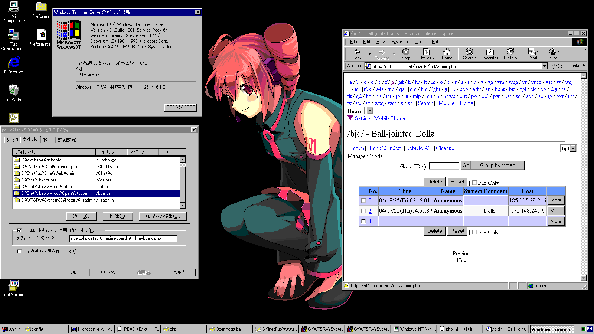The image size is (594, 334).
Task: Open the El Internet desktop icon
Action: click(14, 65)
